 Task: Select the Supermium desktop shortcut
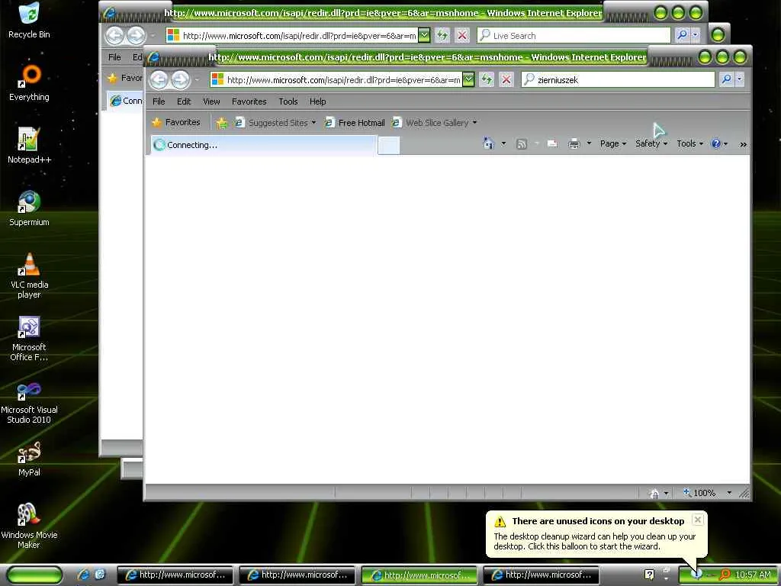[x=29, y=208]
